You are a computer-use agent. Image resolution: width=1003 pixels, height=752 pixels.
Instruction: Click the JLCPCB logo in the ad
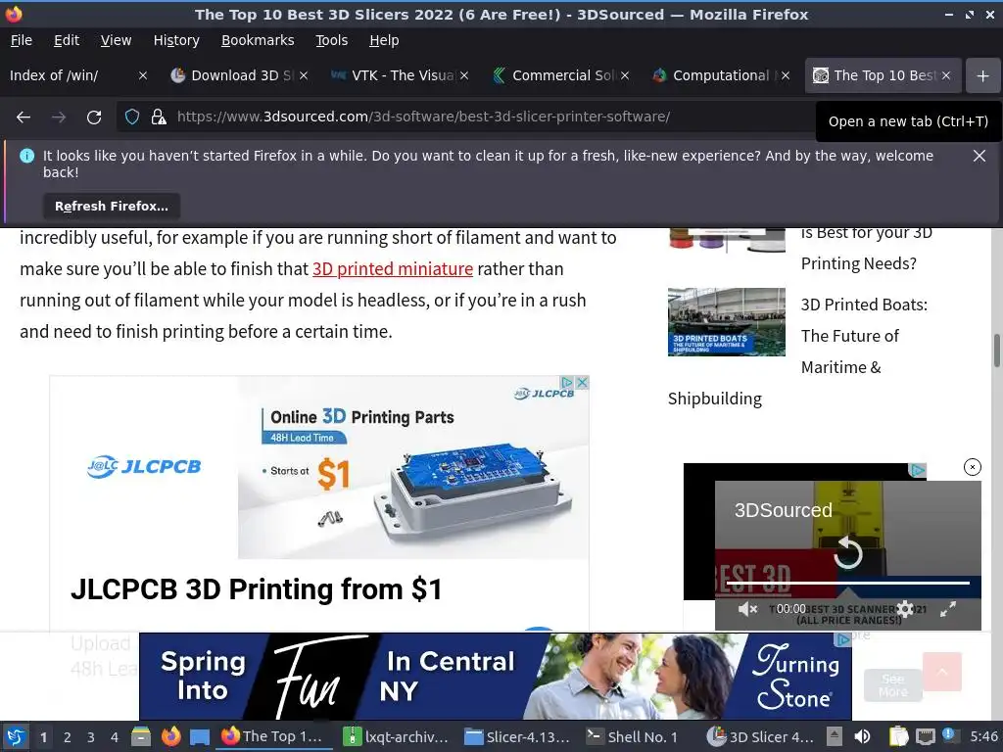144,467
